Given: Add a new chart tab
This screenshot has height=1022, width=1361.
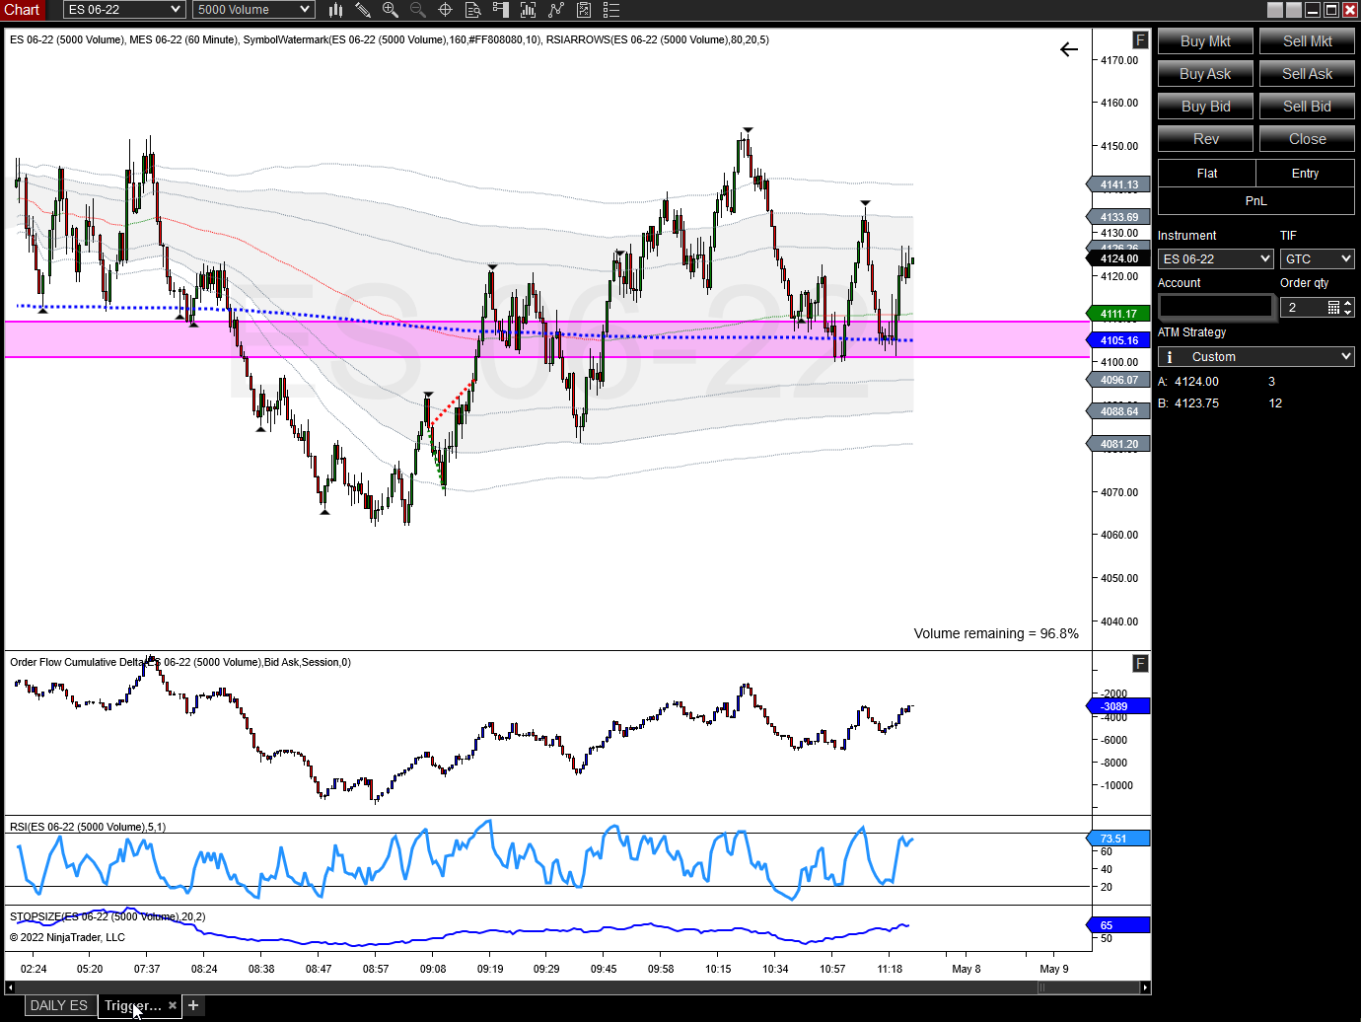Looking at the screenshot, I should [193, 1005].
